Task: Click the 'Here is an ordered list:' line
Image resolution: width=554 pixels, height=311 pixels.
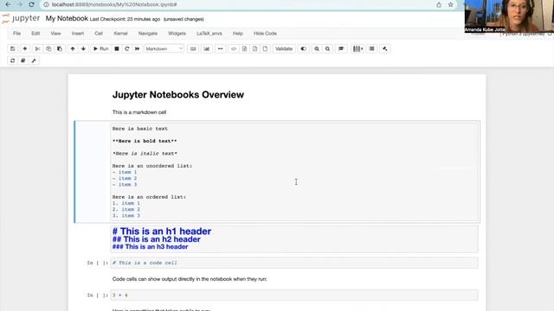Action: [x=149, y=197]
